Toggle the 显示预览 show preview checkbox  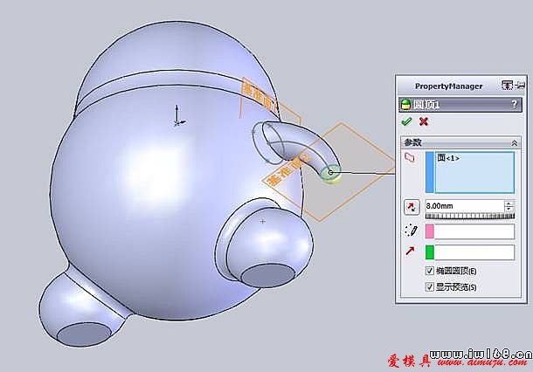click(429, 286)
